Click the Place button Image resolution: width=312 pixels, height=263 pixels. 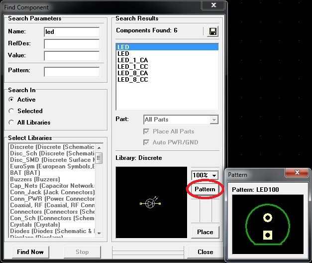pyautogui.click(x=205, y=232)
